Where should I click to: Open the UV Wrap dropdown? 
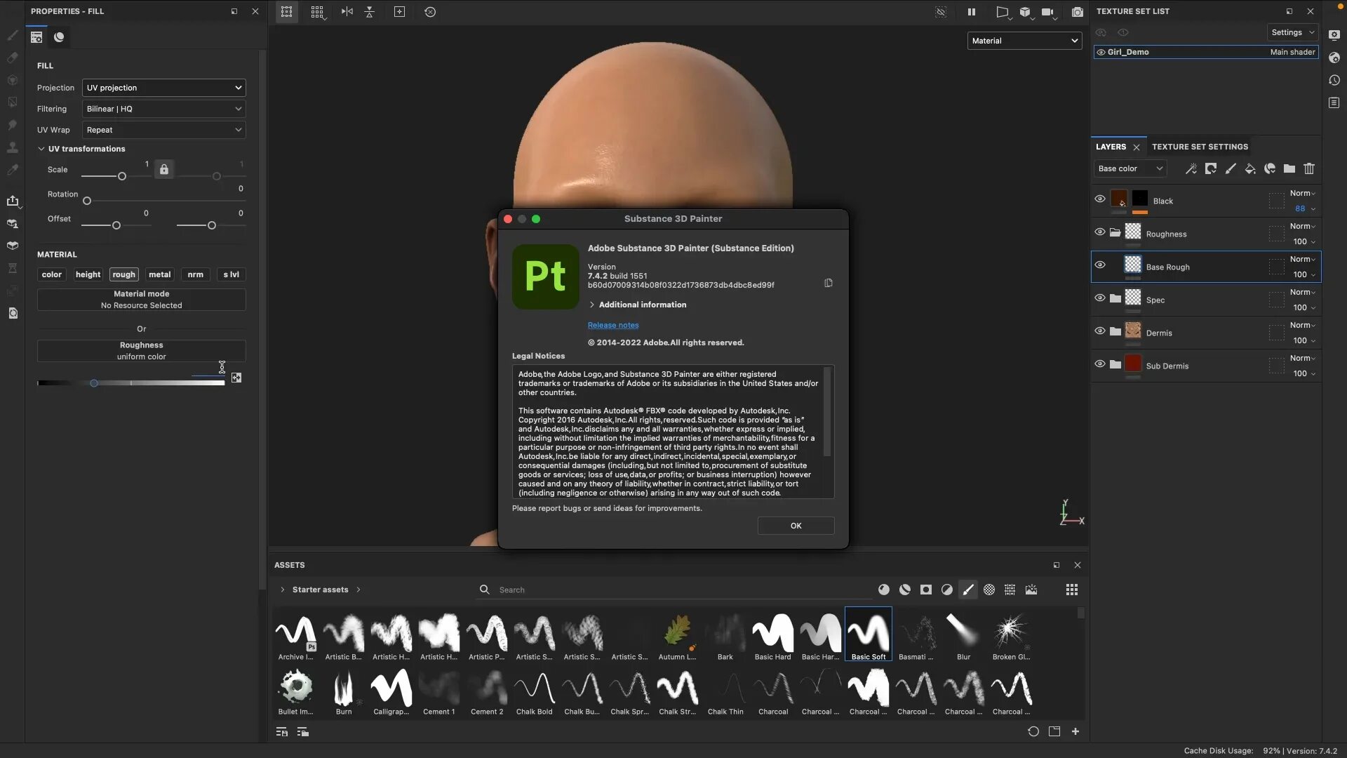coord(164,130)
